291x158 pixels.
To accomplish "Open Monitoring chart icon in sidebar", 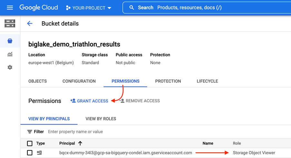I will (10, 54).
